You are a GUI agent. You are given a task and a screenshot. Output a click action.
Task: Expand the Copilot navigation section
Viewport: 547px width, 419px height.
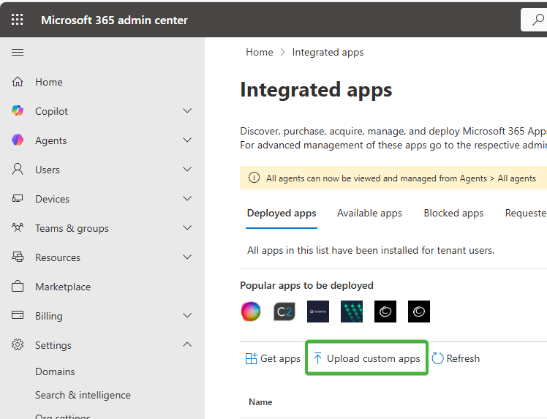(x=187, y=111)
